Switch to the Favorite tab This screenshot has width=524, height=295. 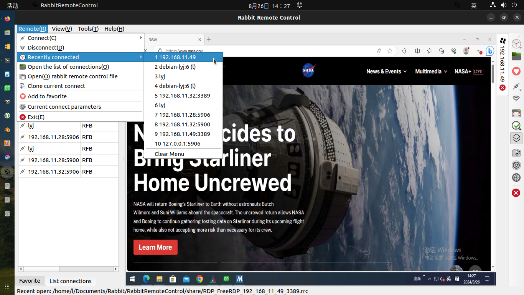click(30, 281)
